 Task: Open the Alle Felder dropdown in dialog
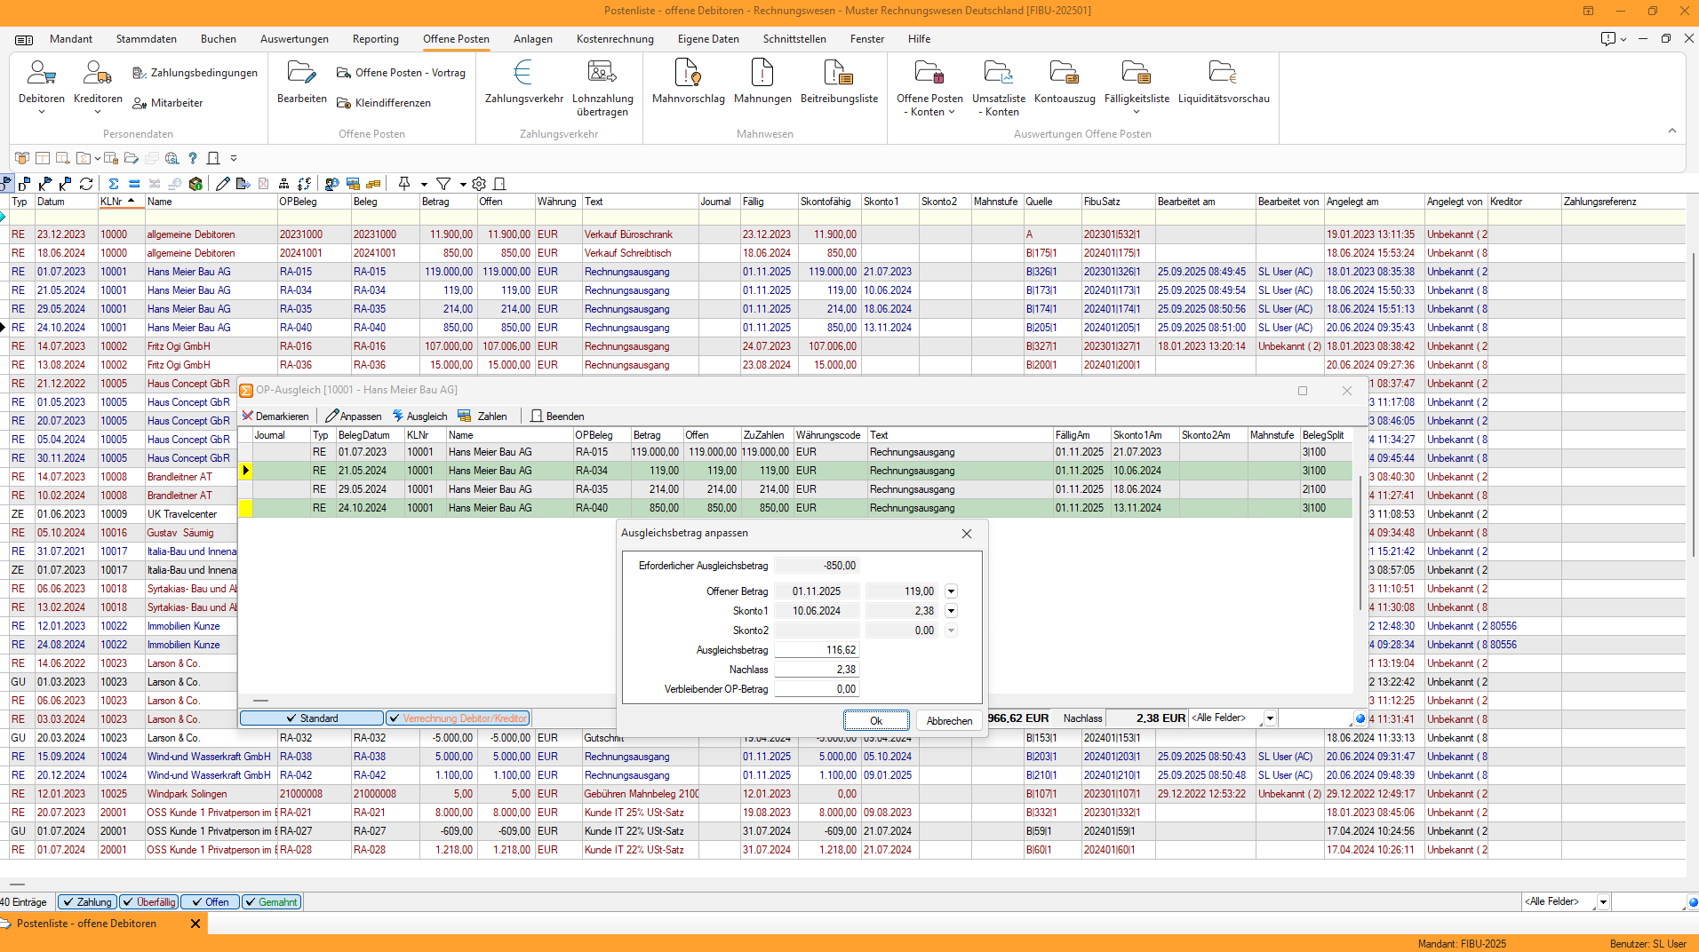pyautogui.click(x=1270, y=718)
